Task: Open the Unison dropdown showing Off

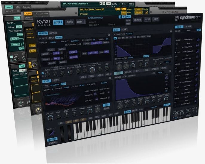Action: pyautogui.click(x=107, y=39)
